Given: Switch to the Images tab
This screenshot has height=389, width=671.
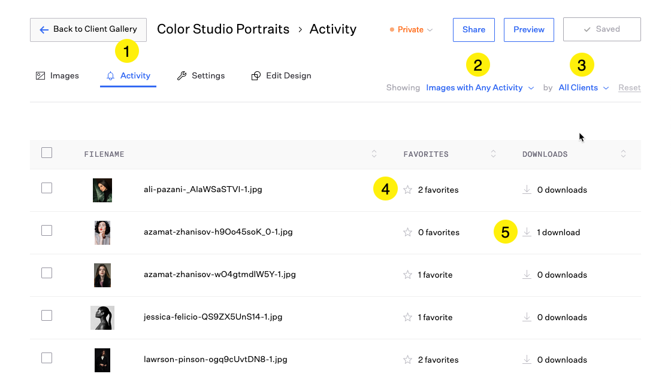Looking at the screenshot, I should pos(58,76).
